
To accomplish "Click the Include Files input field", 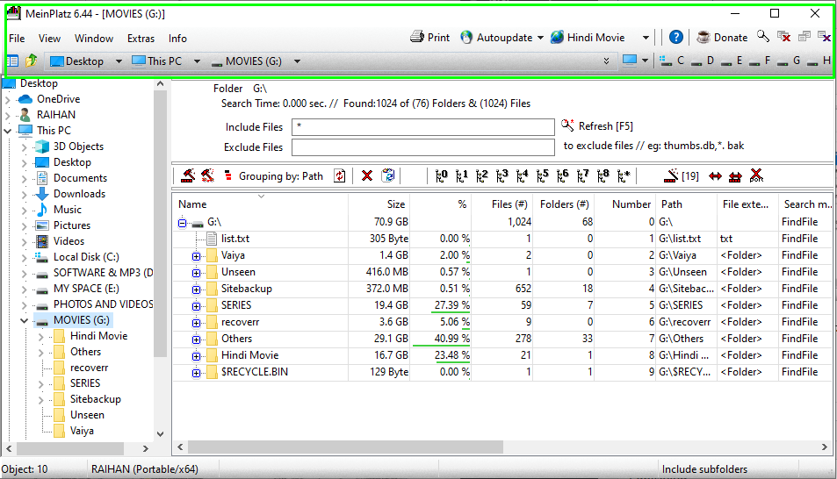I will (423, 127).
